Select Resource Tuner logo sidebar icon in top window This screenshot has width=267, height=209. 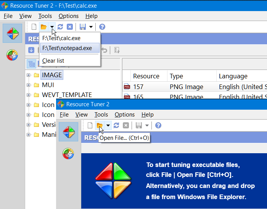(x=13, y=33)
